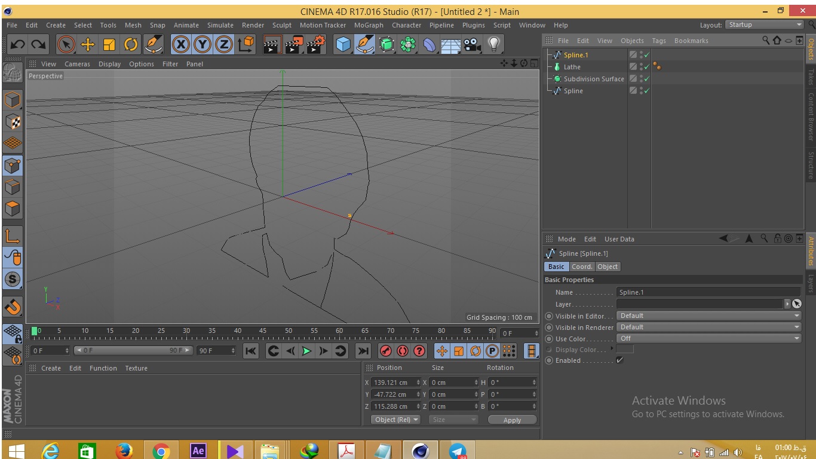Click the Subdivision Surface generator icon
The height and width of the screenshot is (459, 816).
click(386, 44)
